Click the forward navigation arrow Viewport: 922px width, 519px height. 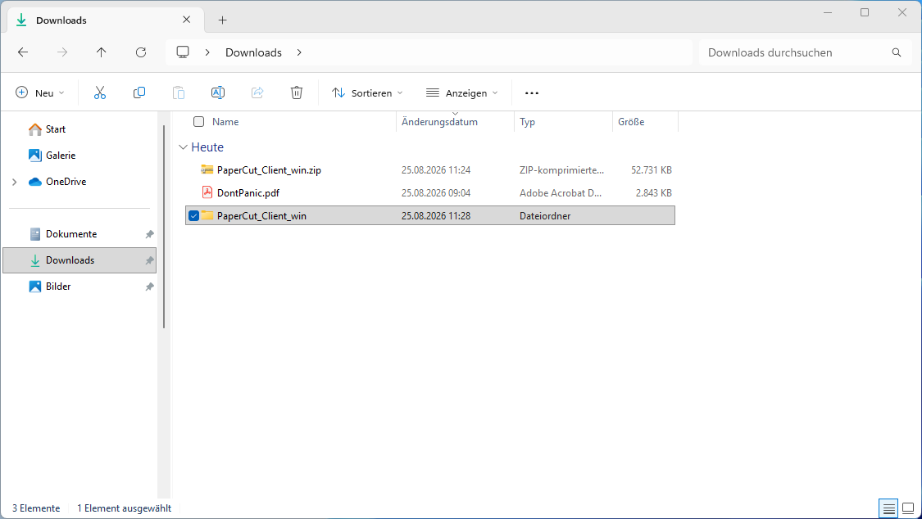[x=61, y=52]
